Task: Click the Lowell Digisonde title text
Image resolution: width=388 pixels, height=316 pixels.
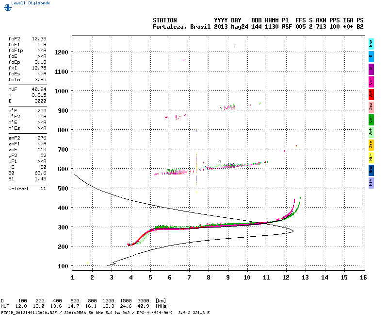Action: click(31, 3)
